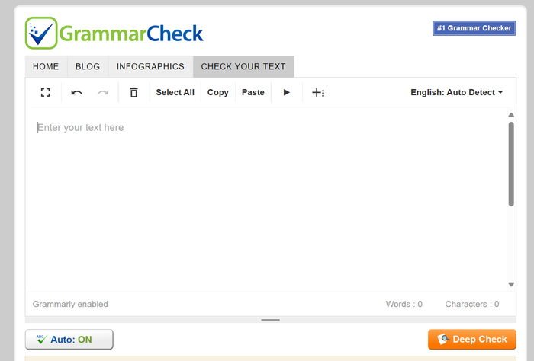
Task: Toggle fullscreen editor mode
Action: pos(45,92)
